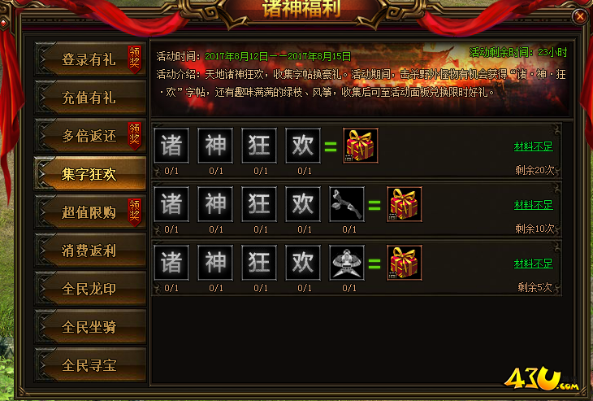
Task: Open the 全民寻宝 tab
Action: [x=90, y=365]
